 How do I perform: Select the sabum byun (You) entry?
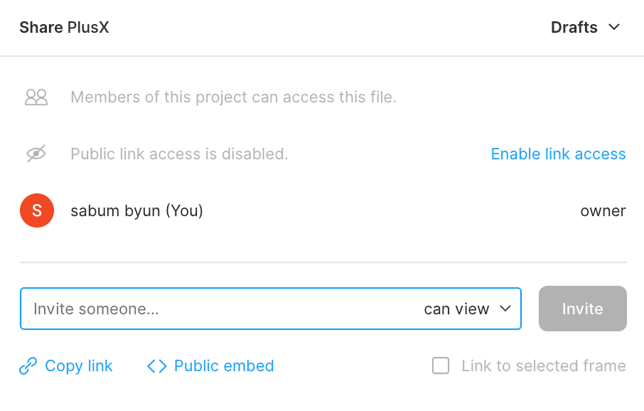click(x=137, y=211)
